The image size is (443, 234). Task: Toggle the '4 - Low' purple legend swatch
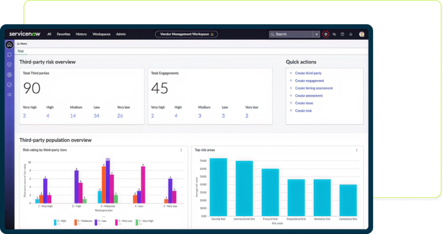[96, 222]
